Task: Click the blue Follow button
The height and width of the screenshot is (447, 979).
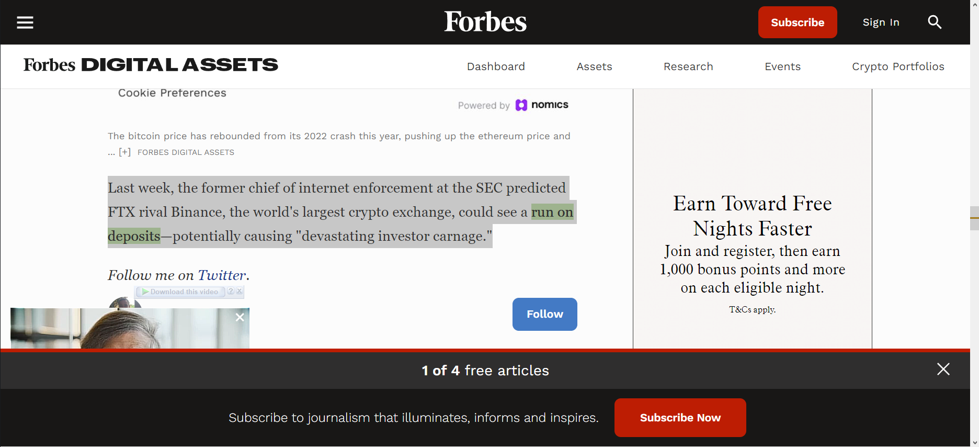Action: 545,314
